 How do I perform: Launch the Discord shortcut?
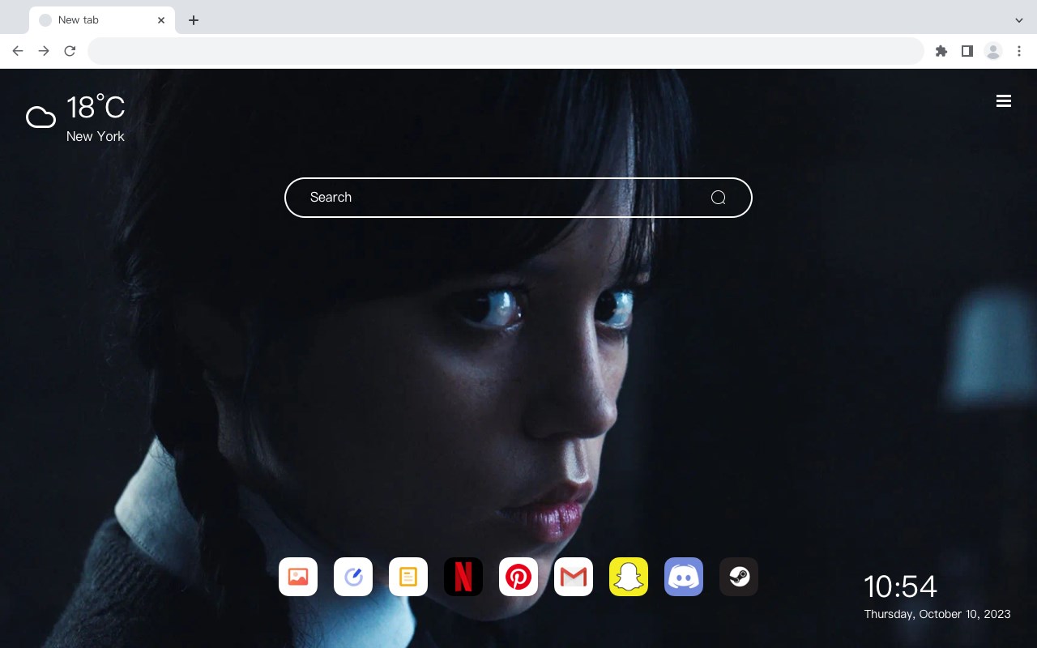pyautogui.click(x=684, y=577)
